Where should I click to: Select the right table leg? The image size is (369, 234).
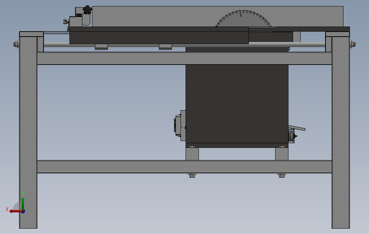click(341, 132)
